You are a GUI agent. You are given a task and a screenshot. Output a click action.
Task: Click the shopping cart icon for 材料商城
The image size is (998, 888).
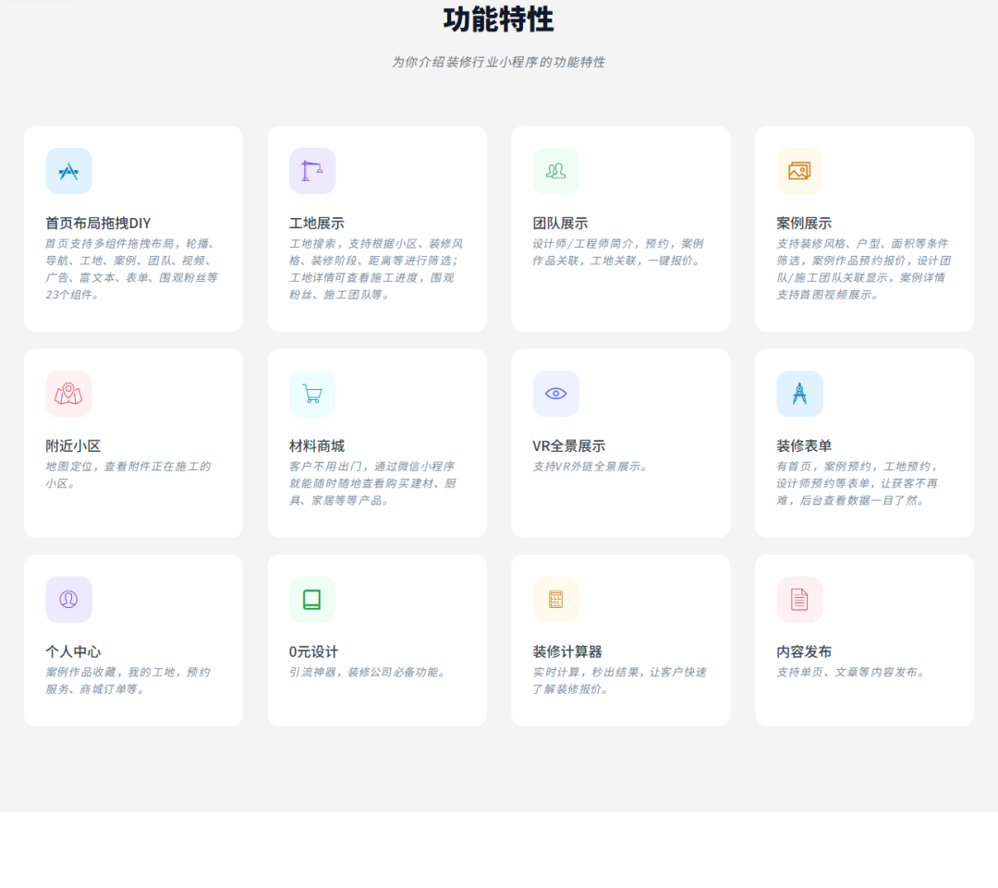coord(312,394)
